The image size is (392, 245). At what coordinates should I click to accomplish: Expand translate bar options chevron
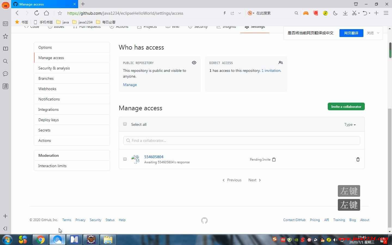pyautogui.click(x=378, y=33)
